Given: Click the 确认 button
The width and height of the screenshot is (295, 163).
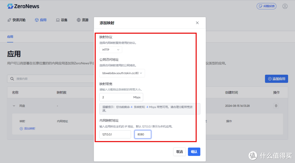Looking at the screenshot, I should (194, 152).
